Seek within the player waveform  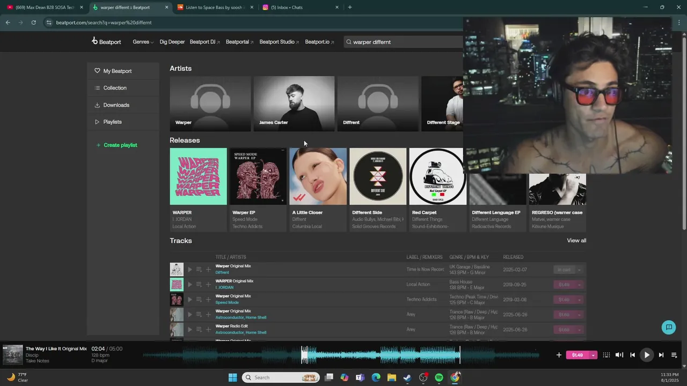coord(341,355)
